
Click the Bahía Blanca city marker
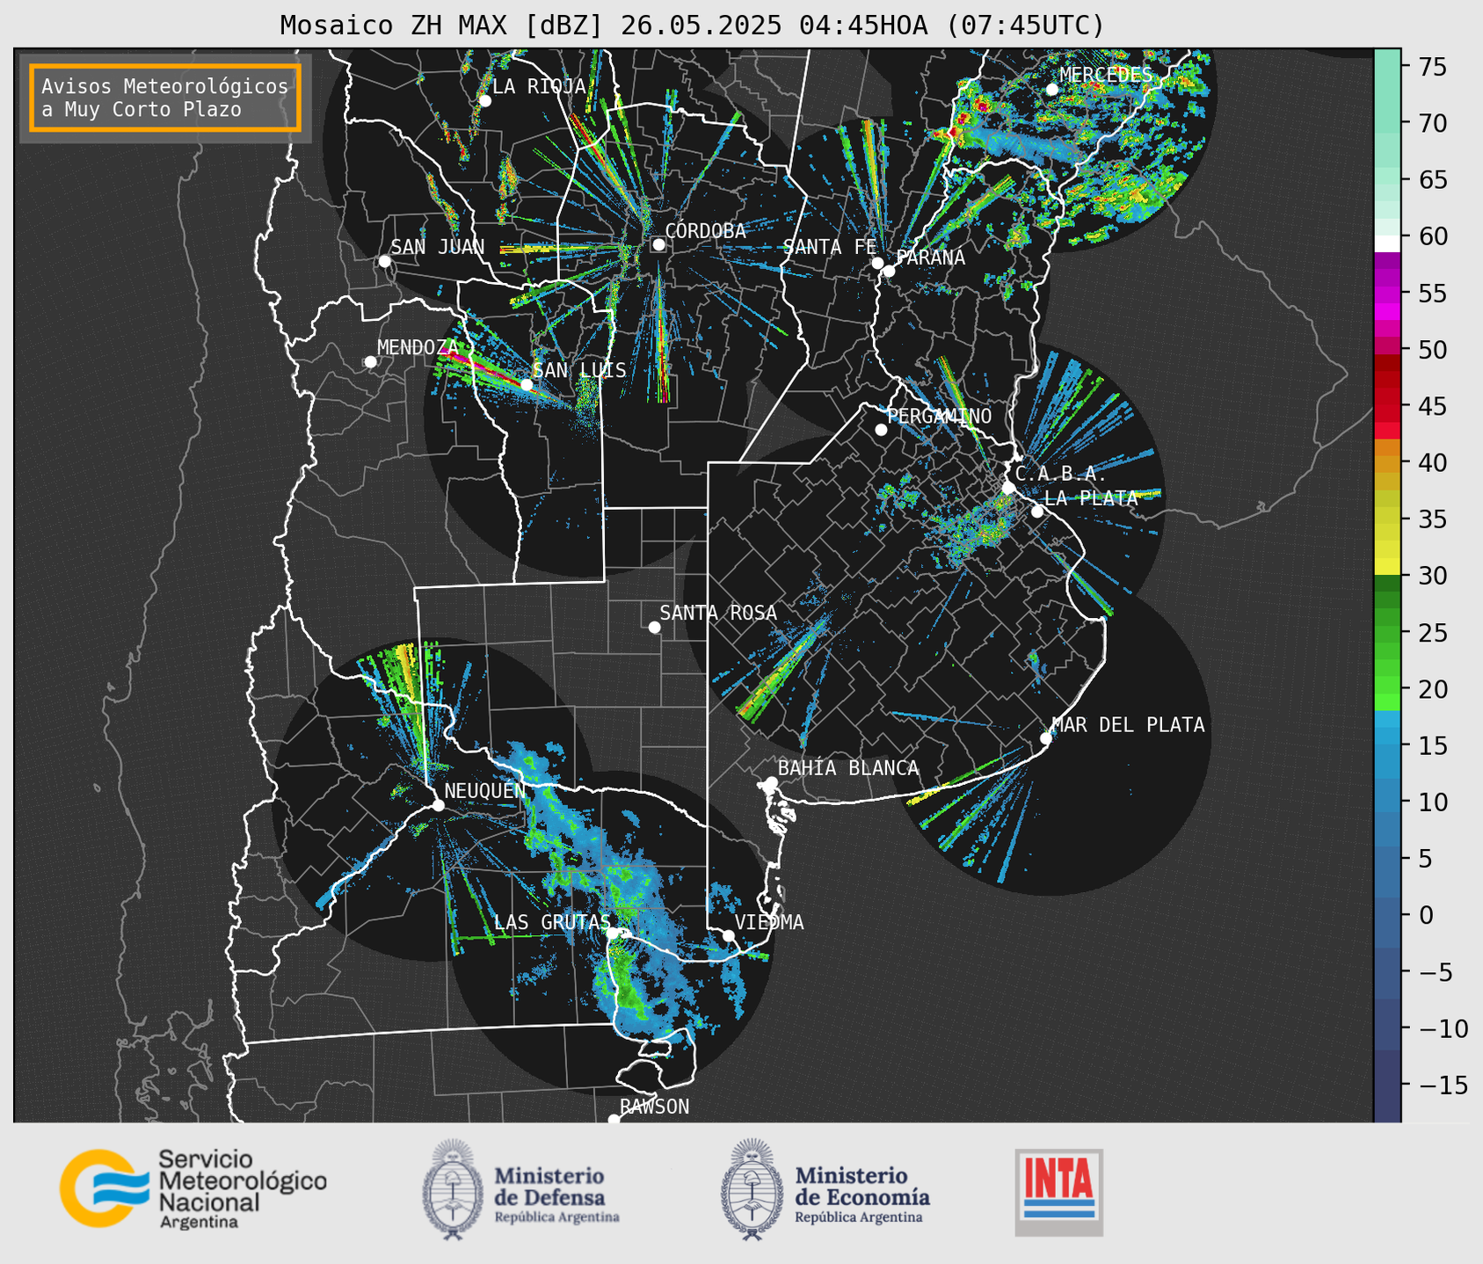click(x=771, y=782)
